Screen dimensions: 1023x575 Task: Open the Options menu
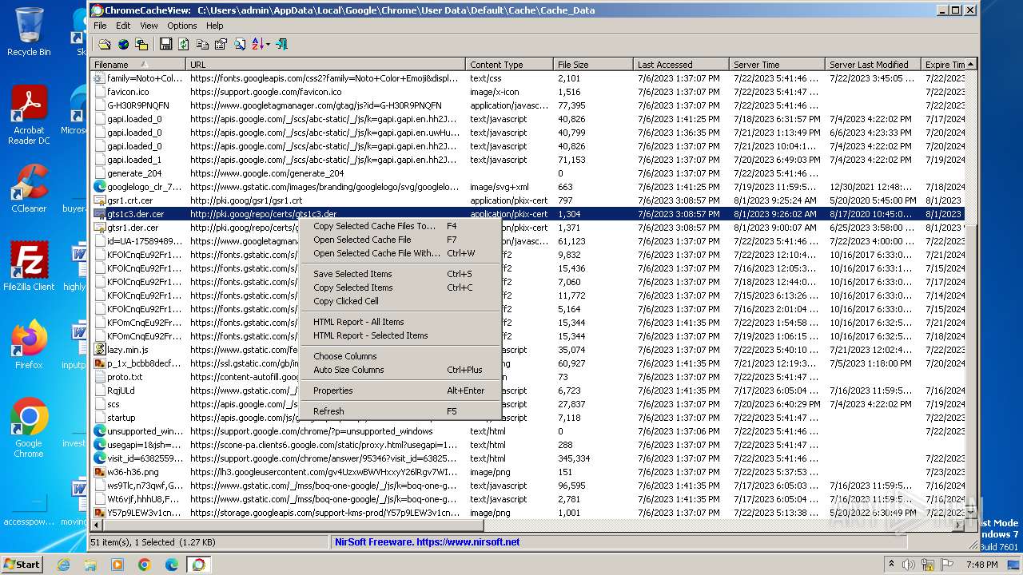(182, 26)
